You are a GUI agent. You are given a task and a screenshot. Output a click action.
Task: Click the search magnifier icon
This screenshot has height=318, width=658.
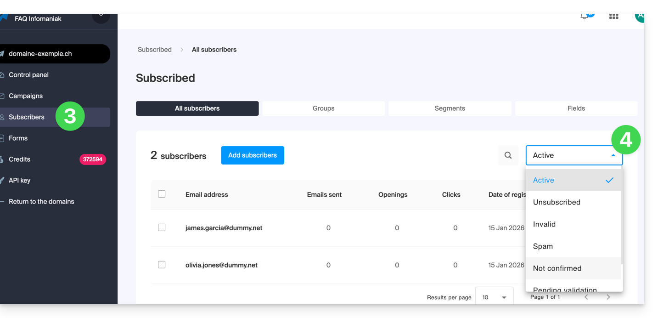[x=508, y=155]
